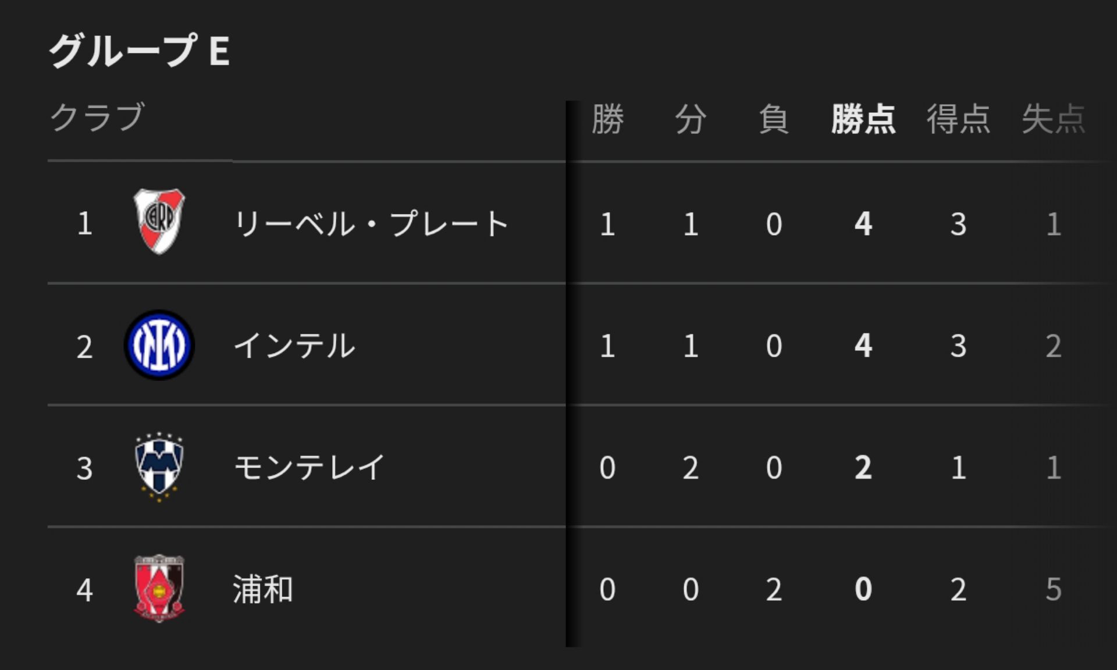
Task: Select the モンテレイ team name
Action: coord(309,467)
